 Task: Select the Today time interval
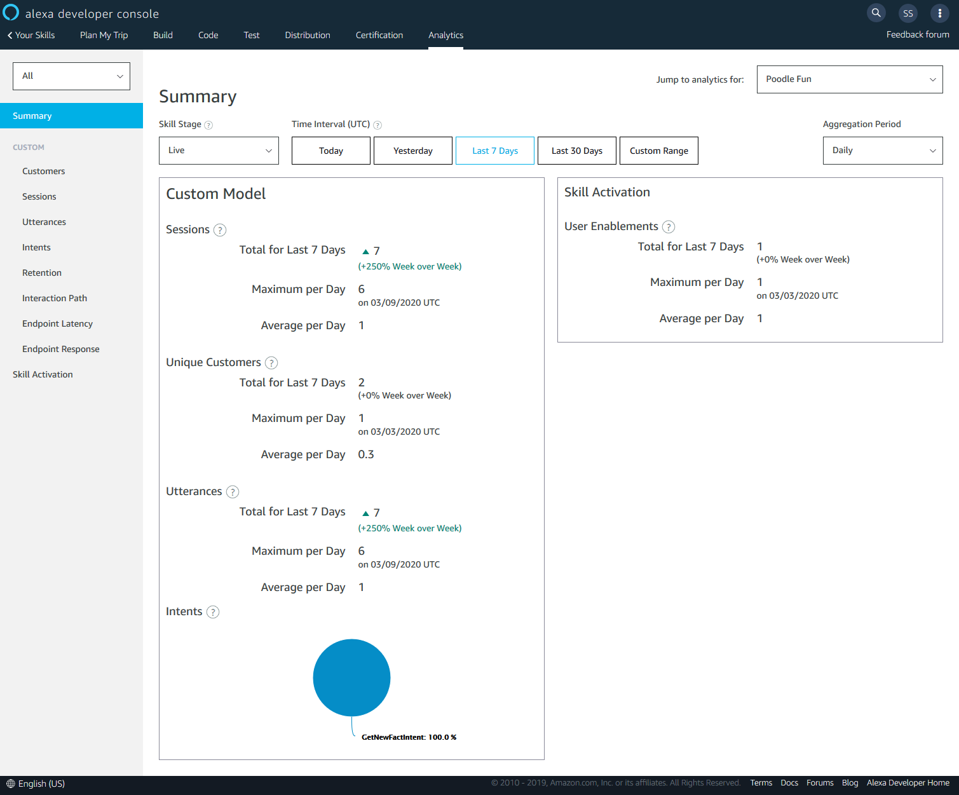330,151
